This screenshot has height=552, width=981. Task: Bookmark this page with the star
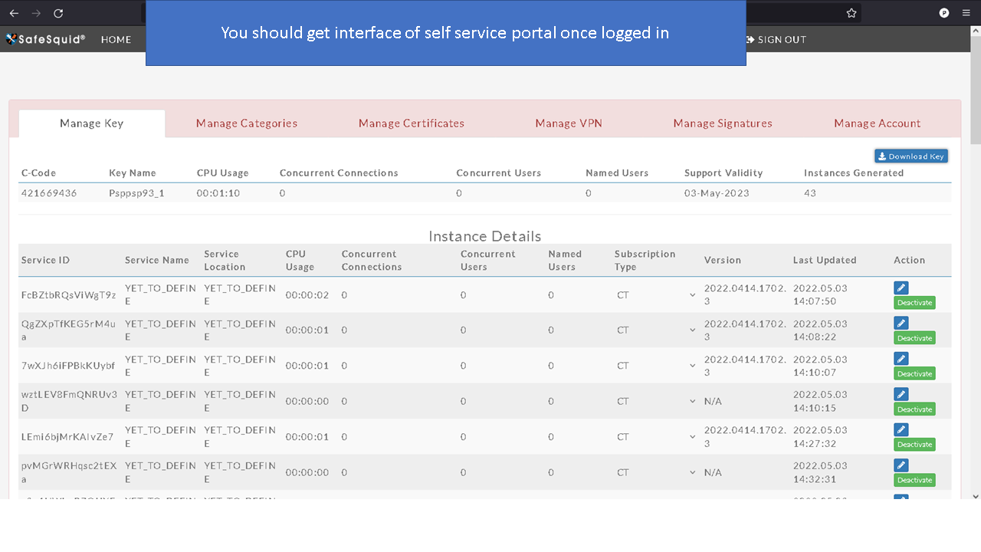tap(851, 12)
